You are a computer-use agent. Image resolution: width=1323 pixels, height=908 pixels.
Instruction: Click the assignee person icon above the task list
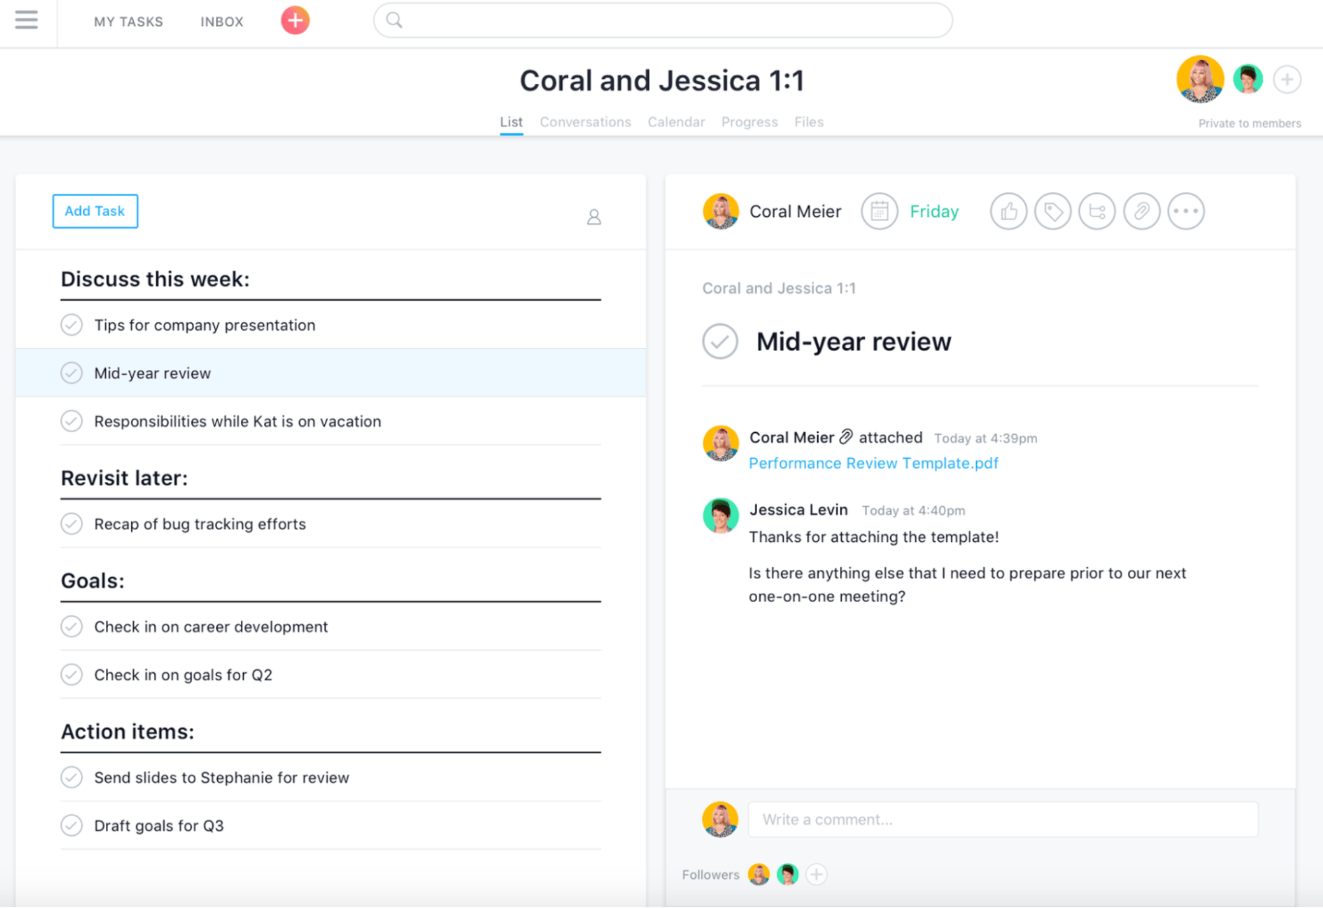click(594, 216)
